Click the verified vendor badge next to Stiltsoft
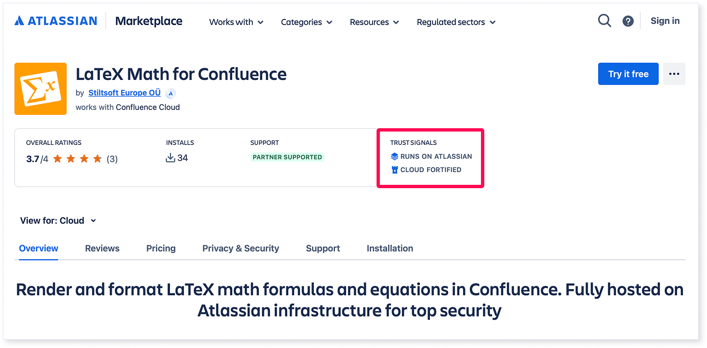 (x=171, y=93)
